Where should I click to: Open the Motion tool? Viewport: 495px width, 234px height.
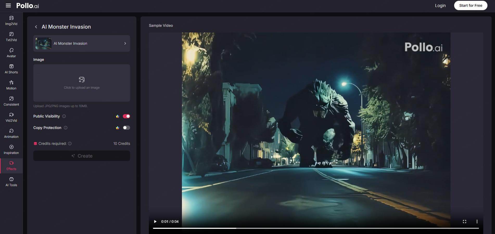pyautogui.click(x=11, y=85)
